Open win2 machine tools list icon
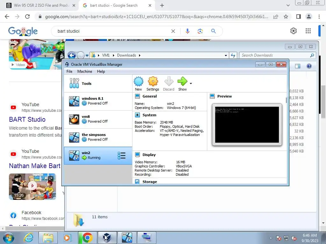This screenshot has height=244, width=326. tap(121, 155)
